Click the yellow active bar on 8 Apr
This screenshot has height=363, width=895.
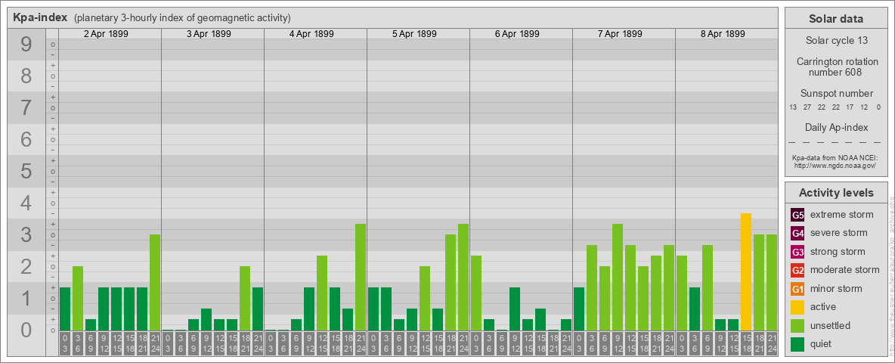click(746, 271)
